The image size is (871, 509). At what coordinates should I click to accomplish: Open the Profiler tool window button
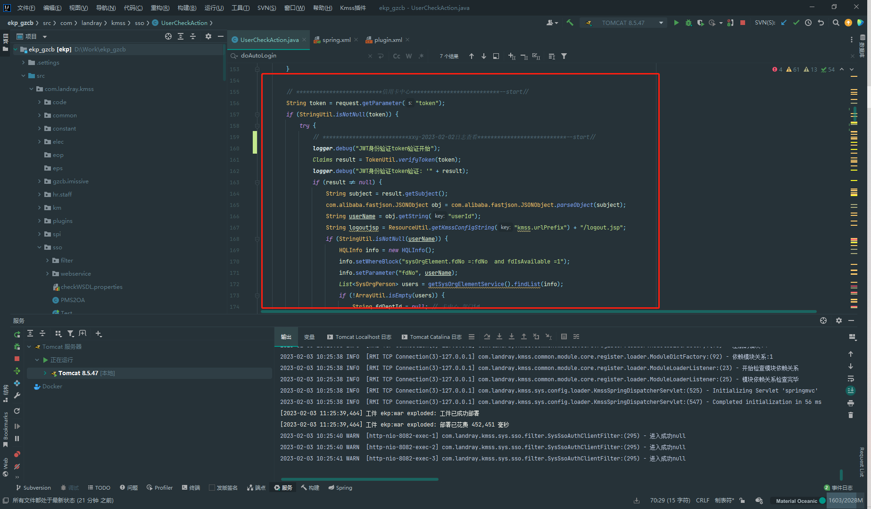tap(159, 488)
